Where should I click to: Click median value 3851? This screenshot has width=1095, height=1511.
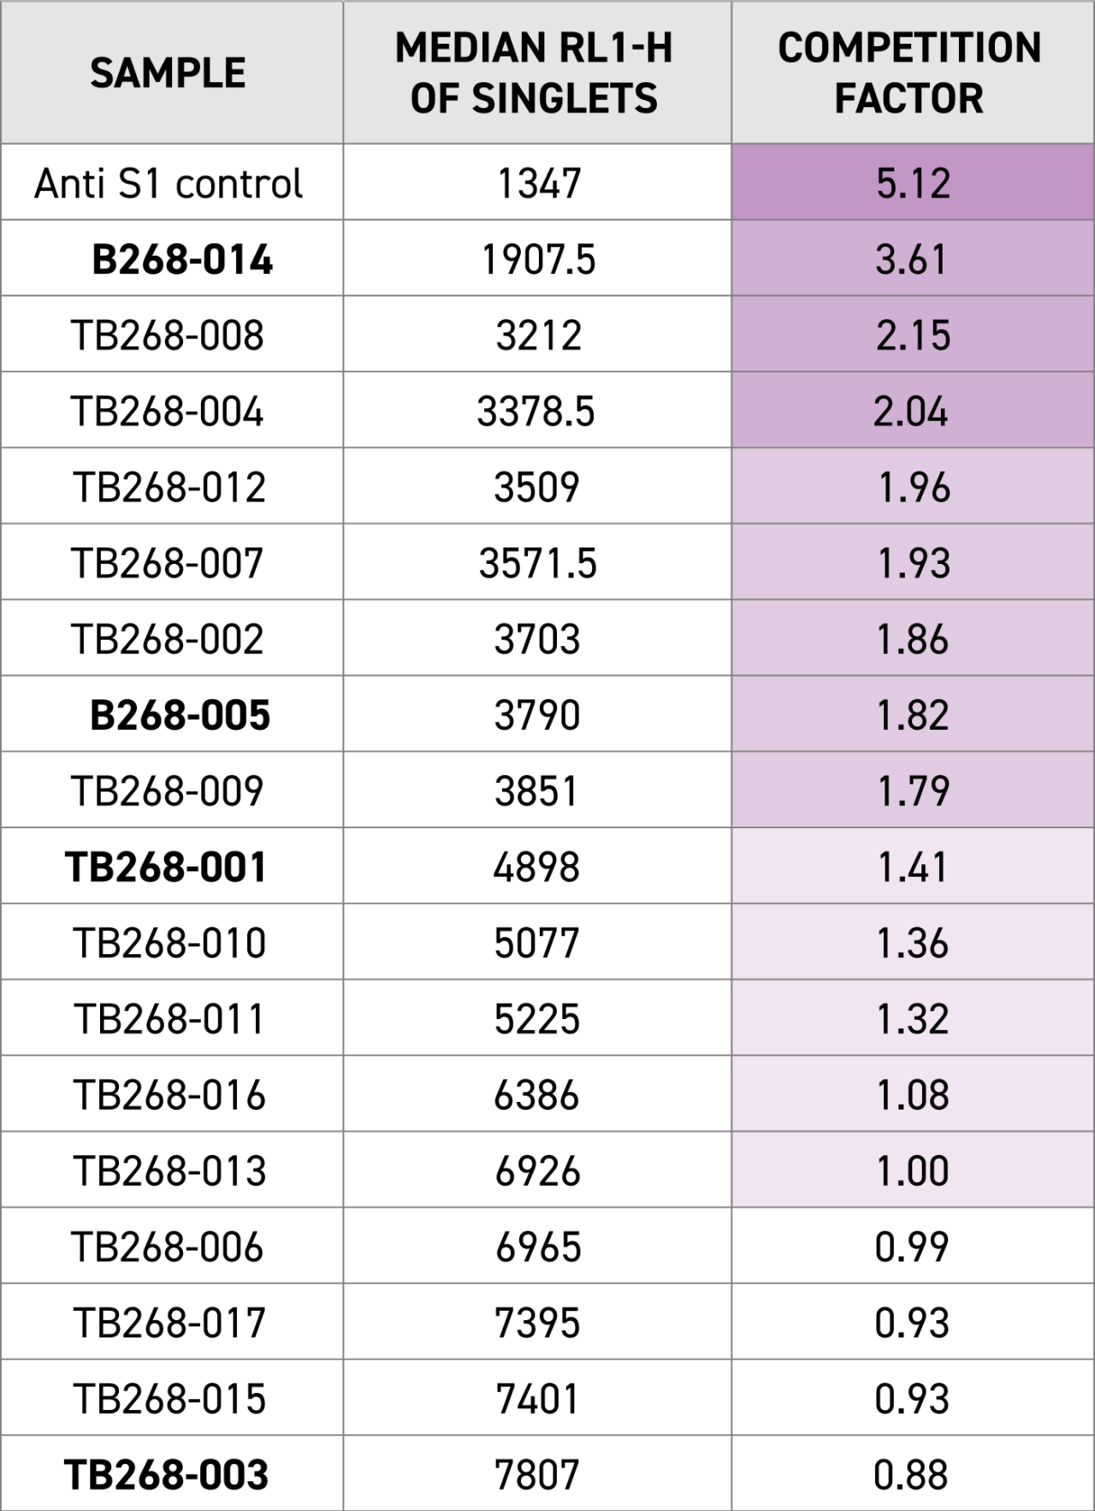(536, 791)
